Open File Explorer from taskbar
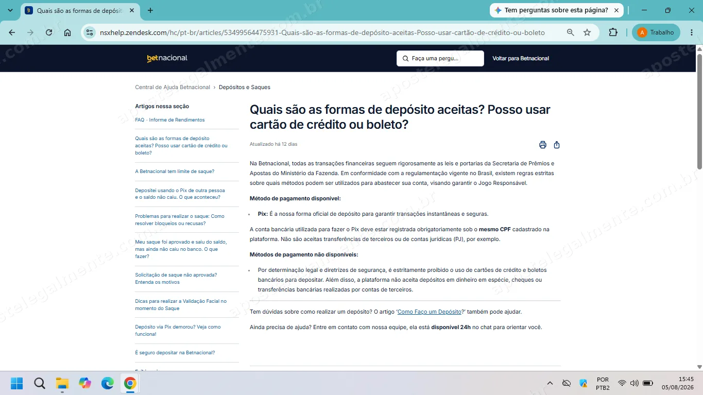This screenshot has width=703, height=395. pos(62,383)
